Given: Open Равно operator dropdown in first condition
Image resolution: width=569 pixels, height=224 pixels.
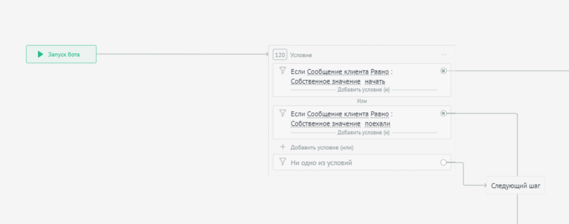Looking at the screenshot, I should [379, 72].
